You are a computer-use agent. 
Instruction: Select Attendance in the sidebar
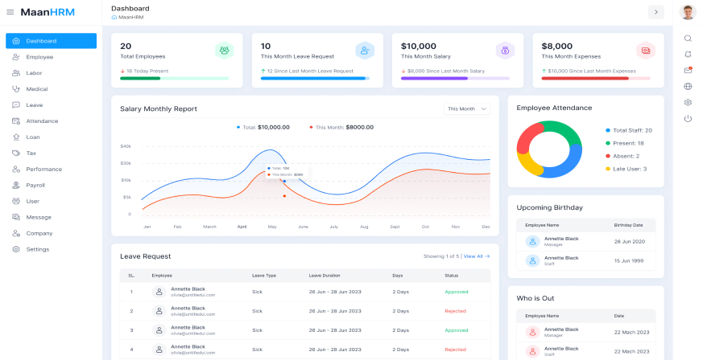point(42,121)
